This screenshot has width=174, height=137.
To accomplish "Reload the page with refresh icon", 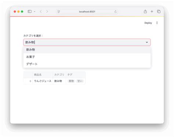I will [x=115, y=12].
